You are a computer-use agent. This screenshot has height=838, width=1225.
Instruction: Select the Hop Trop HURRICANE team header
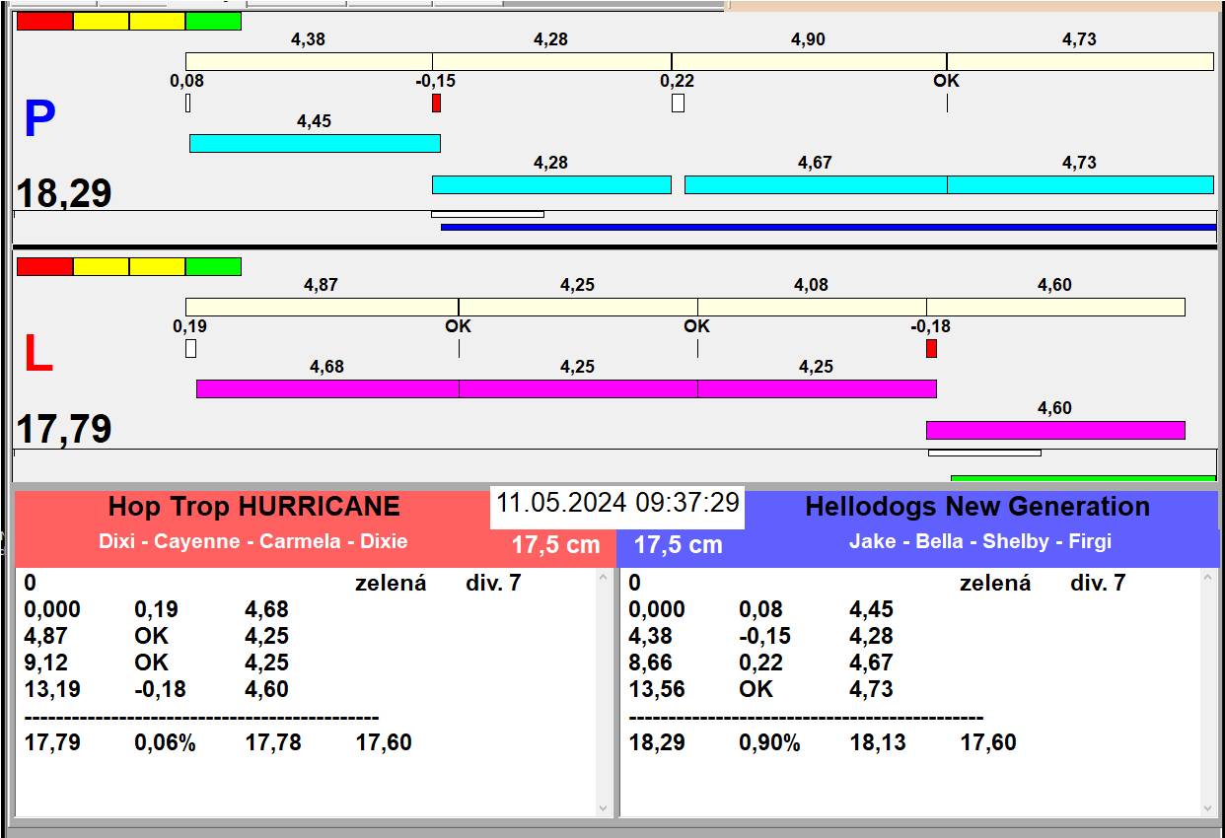(x=254, y=507)
